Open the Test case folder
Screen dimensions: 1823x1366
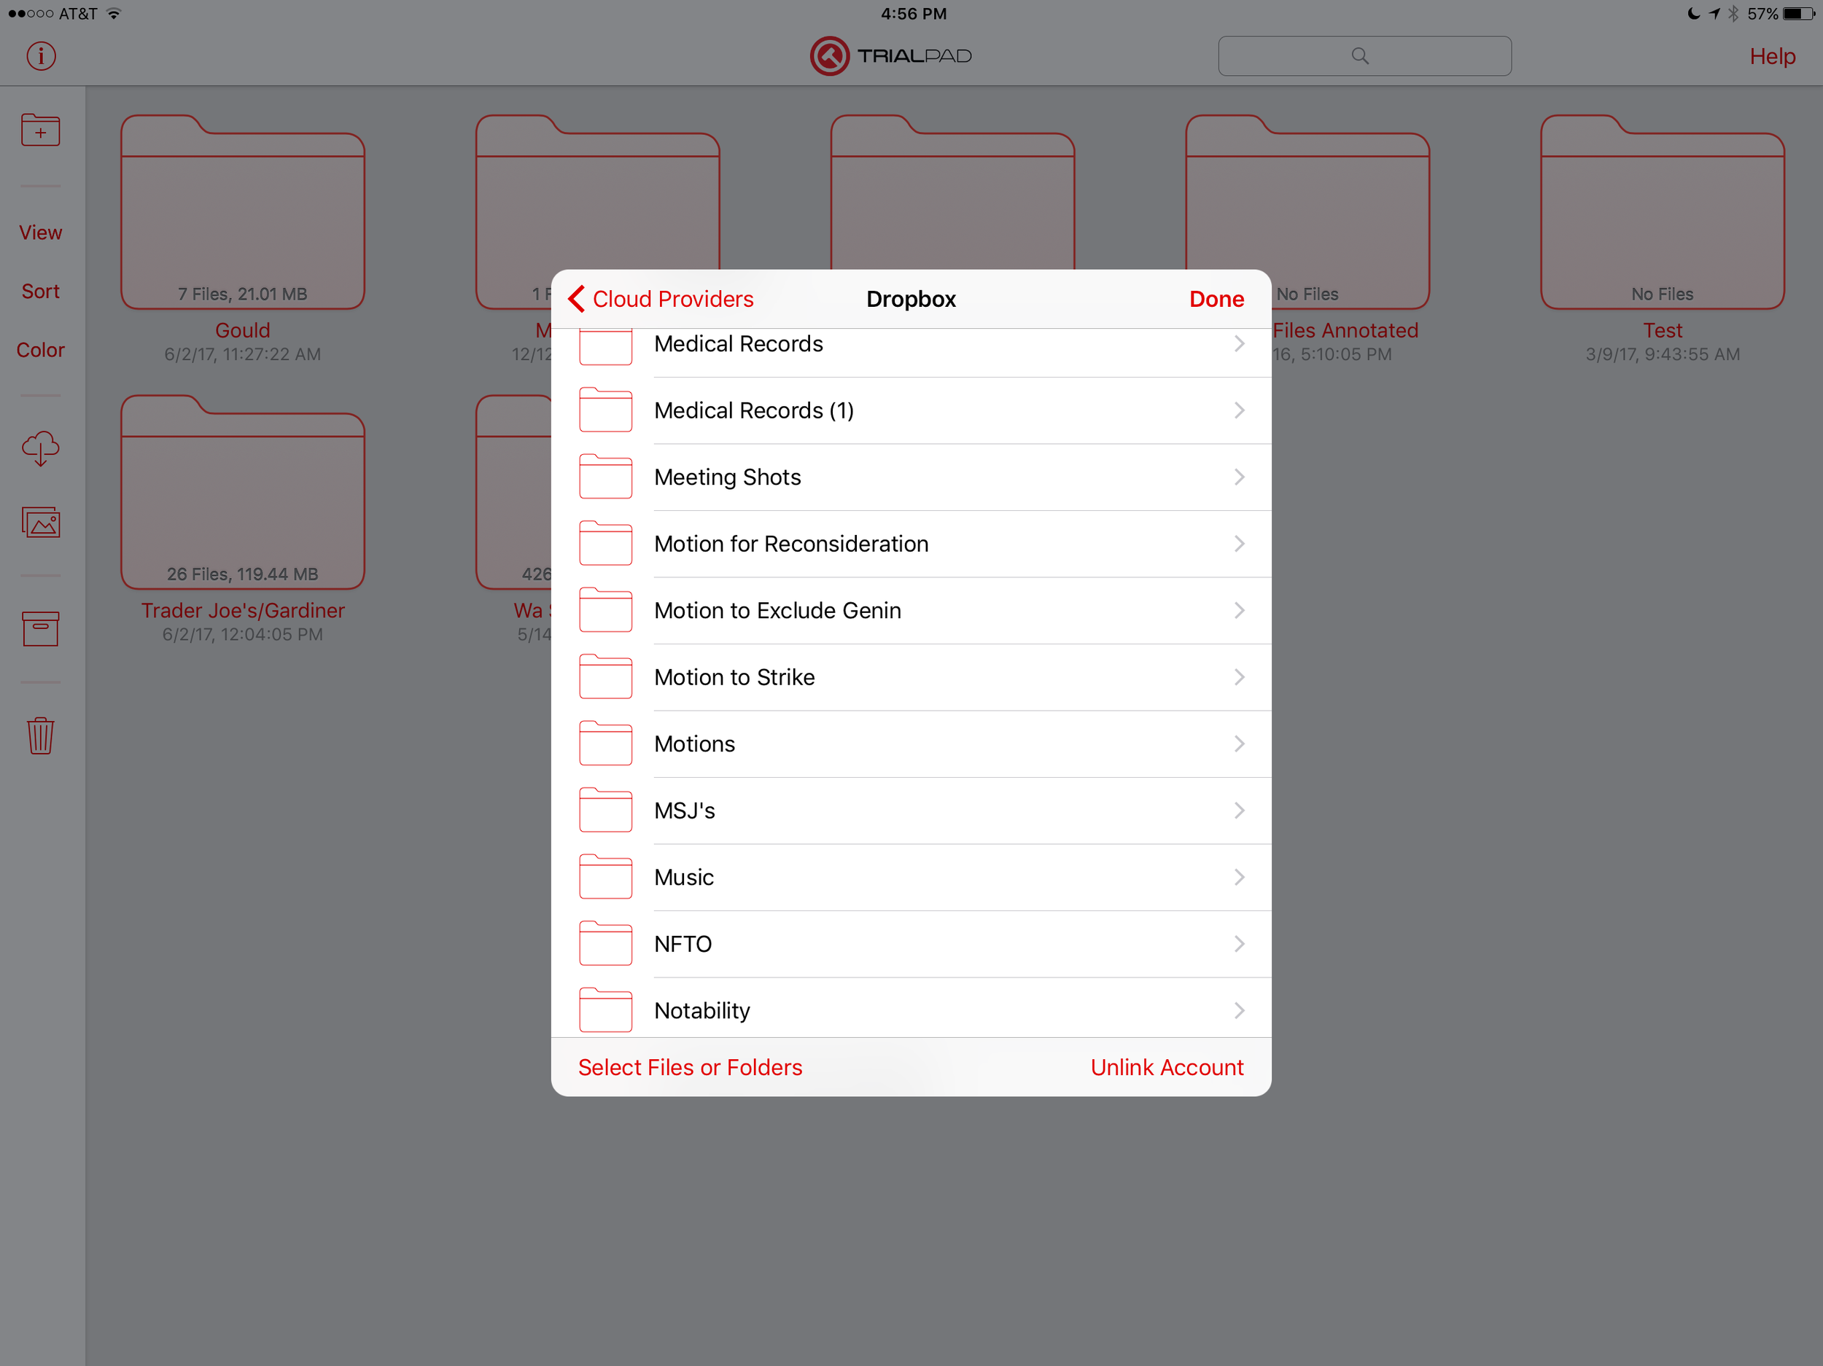click(x=1663, y=213)
